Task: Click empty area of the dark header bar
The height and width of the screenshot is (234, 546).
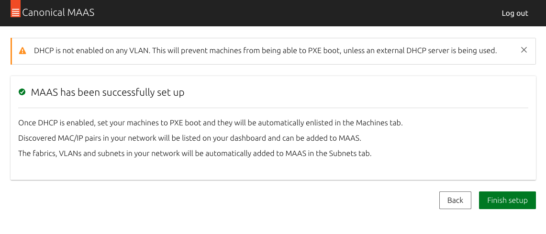Action: click(x=296, y=13)
